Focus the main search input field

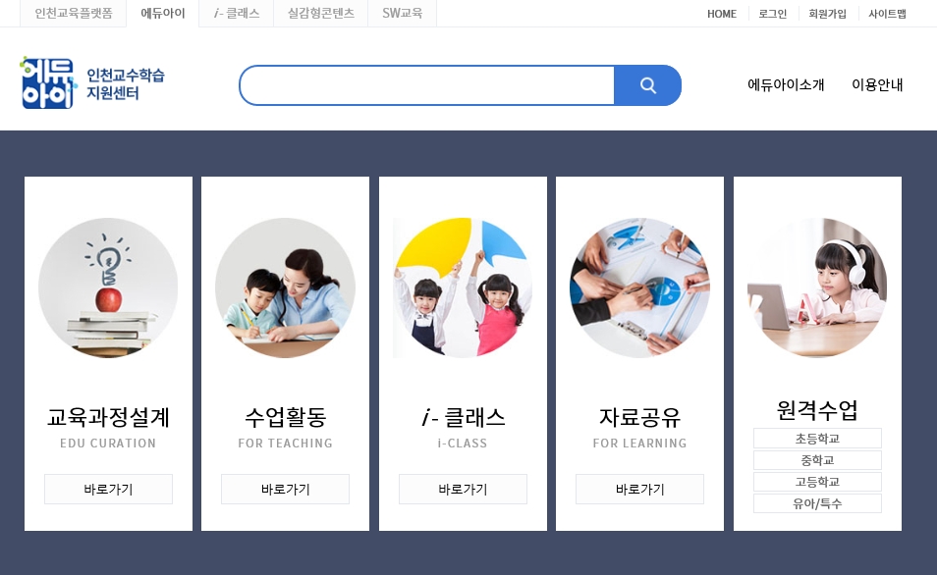426,85
